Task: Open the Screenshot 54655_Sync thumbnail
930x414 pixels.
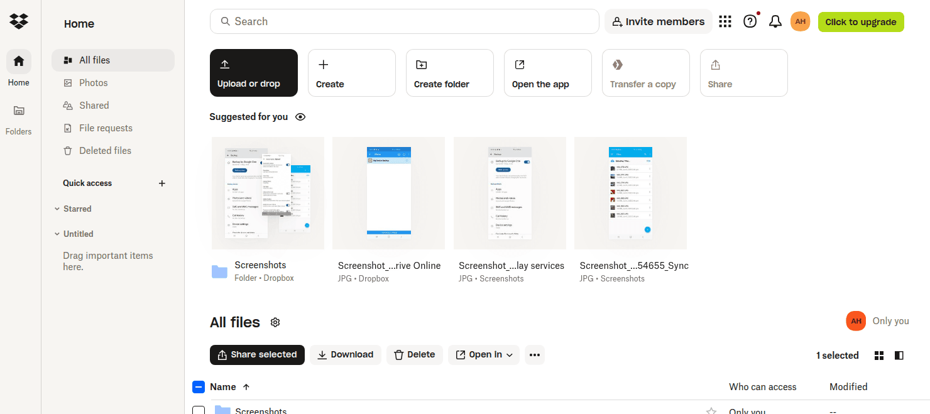Action: point(630,193)
